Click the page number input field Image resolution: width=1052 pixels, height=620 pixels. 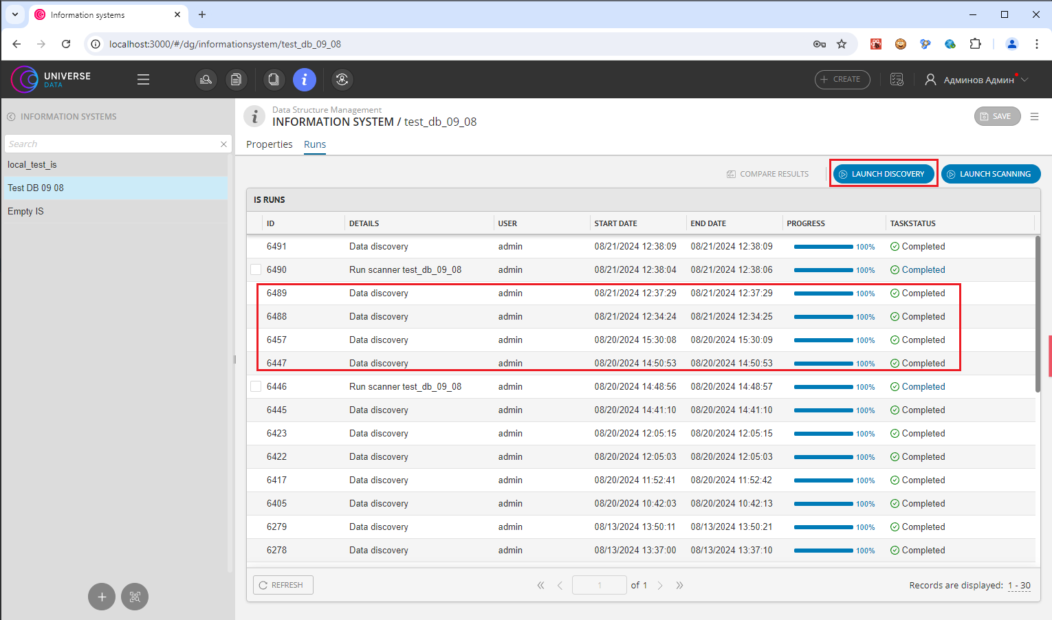(599, 586)
